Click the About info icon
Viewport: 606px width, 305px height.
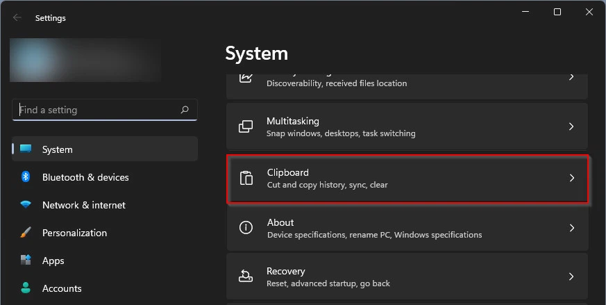pos(246,228)
